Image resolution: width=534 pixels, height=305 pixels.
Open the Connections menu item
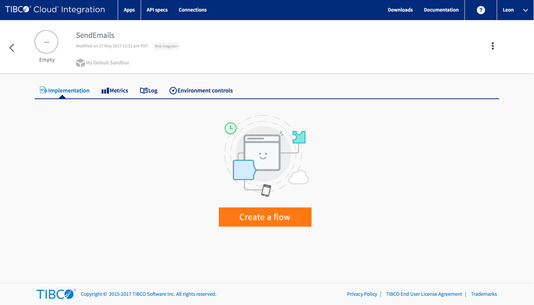click(193, 10)
